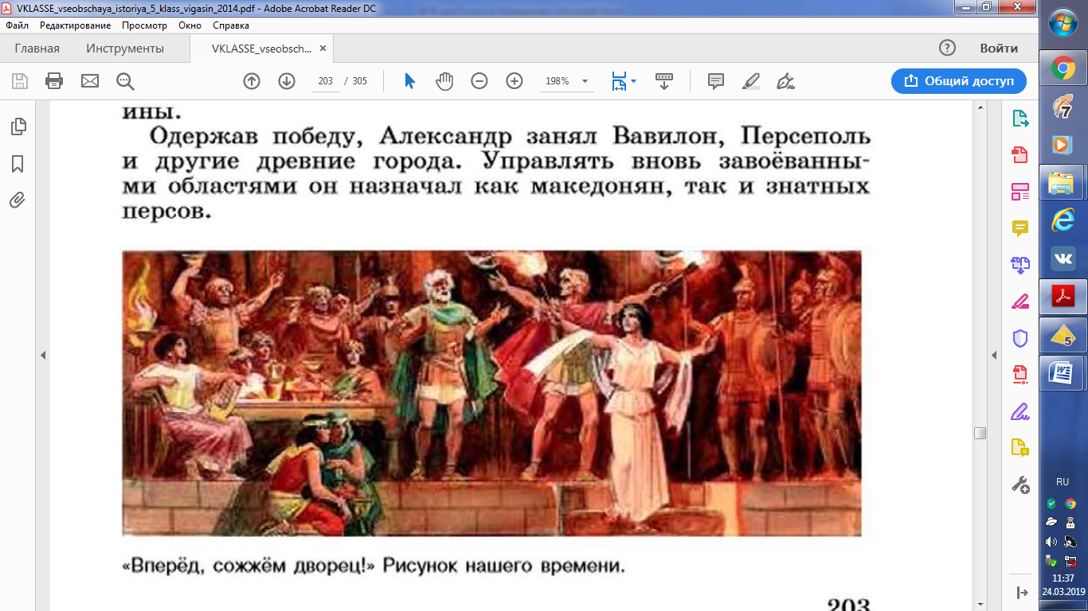The image size is (1088, 611).
Task: Go to previous page arrow
Action: point(252,81)
